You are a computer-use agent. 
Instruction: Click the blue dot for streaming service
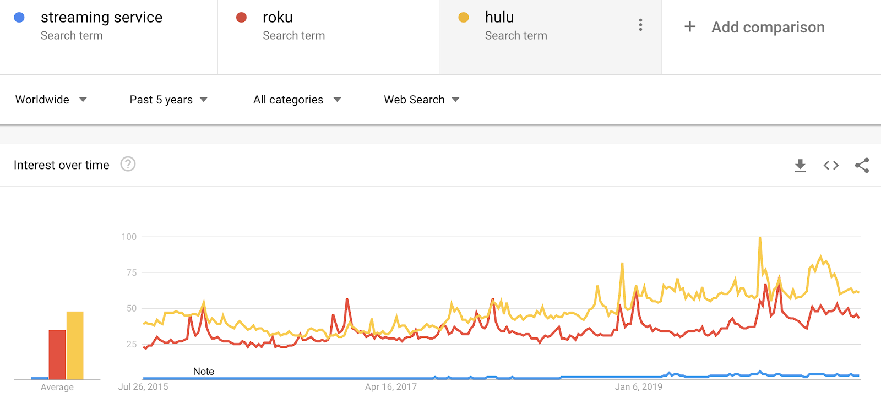coord(19,18)
